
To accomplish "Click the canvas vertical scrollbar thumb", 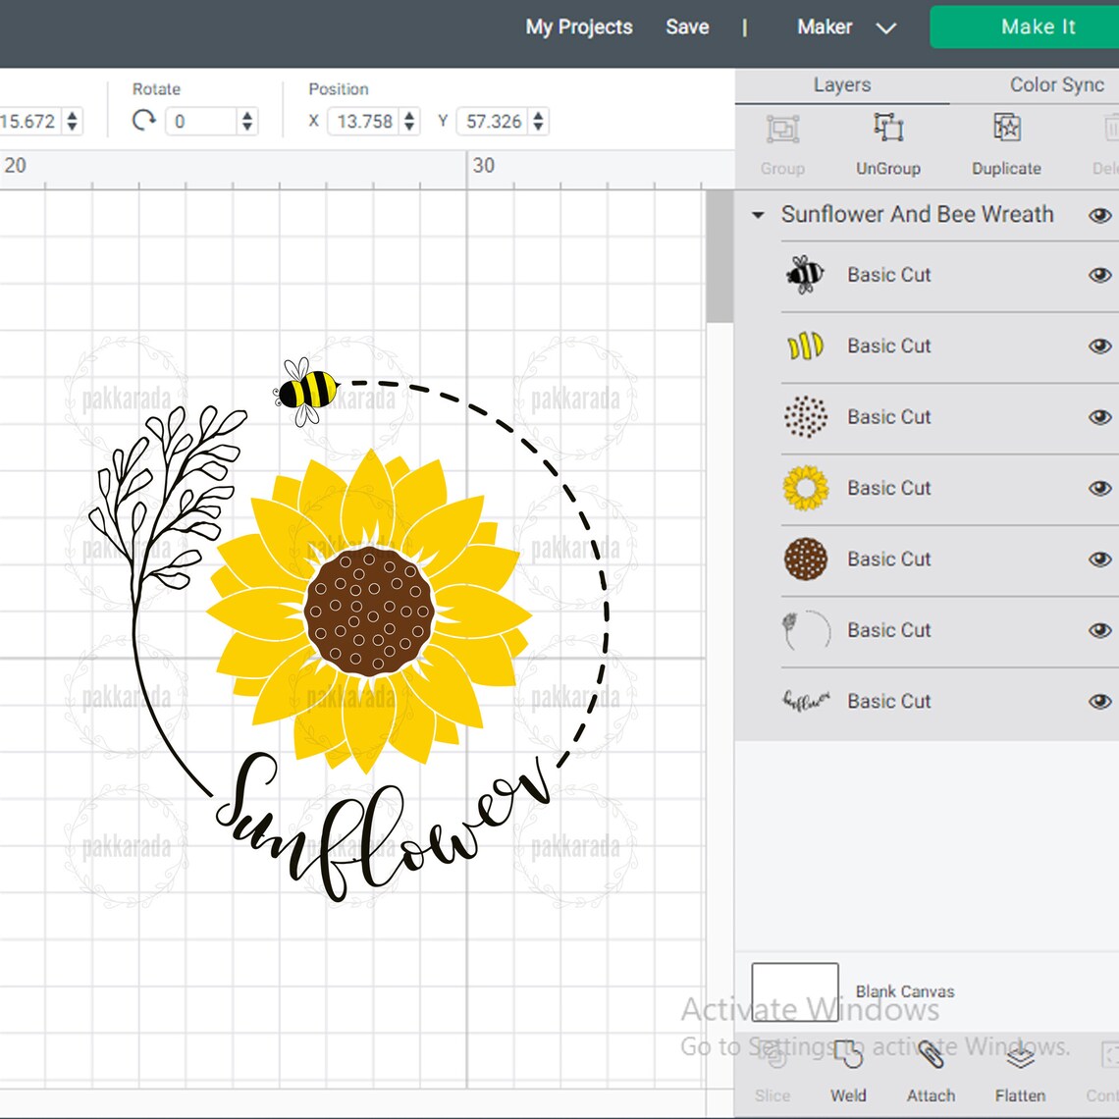I will (719, 256).
